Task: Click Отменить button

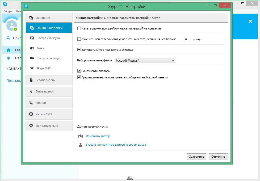Action: click(218, 157)
